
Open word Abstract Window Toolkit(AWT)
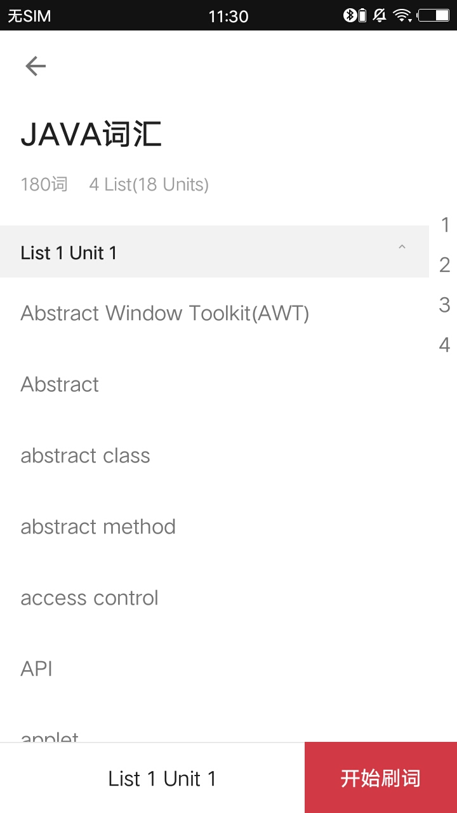point(165,313)
